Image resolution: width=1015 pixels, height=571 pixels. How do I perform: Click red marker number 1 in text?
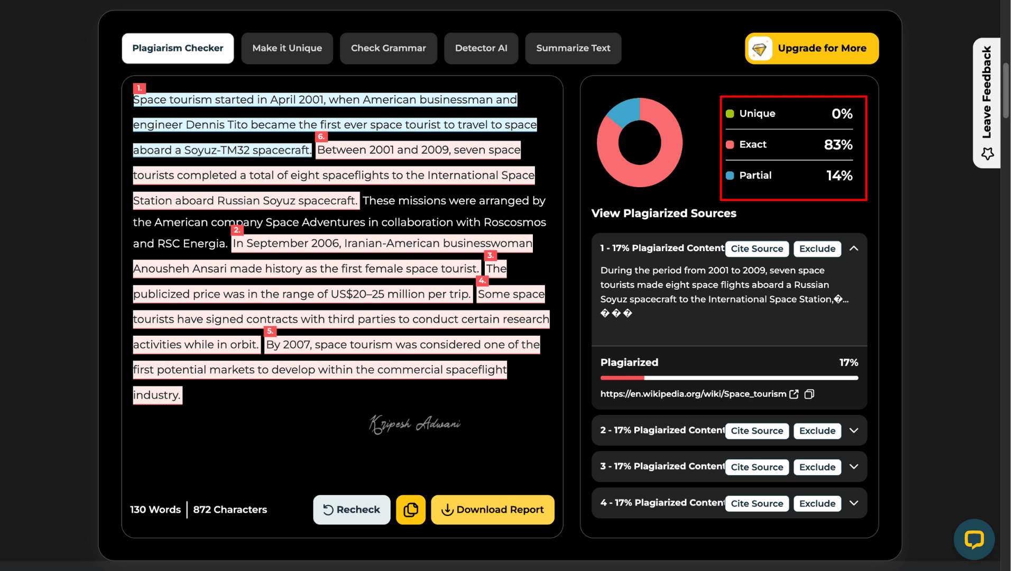[139, 88]
